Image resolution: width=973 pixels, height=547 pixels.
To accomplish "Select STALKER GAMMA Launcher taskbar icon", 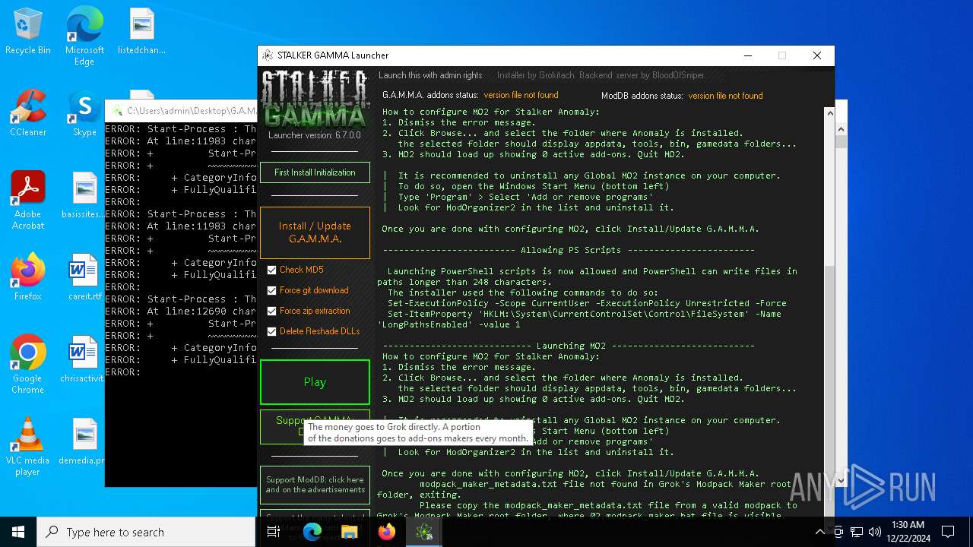I will click(424, 532).
